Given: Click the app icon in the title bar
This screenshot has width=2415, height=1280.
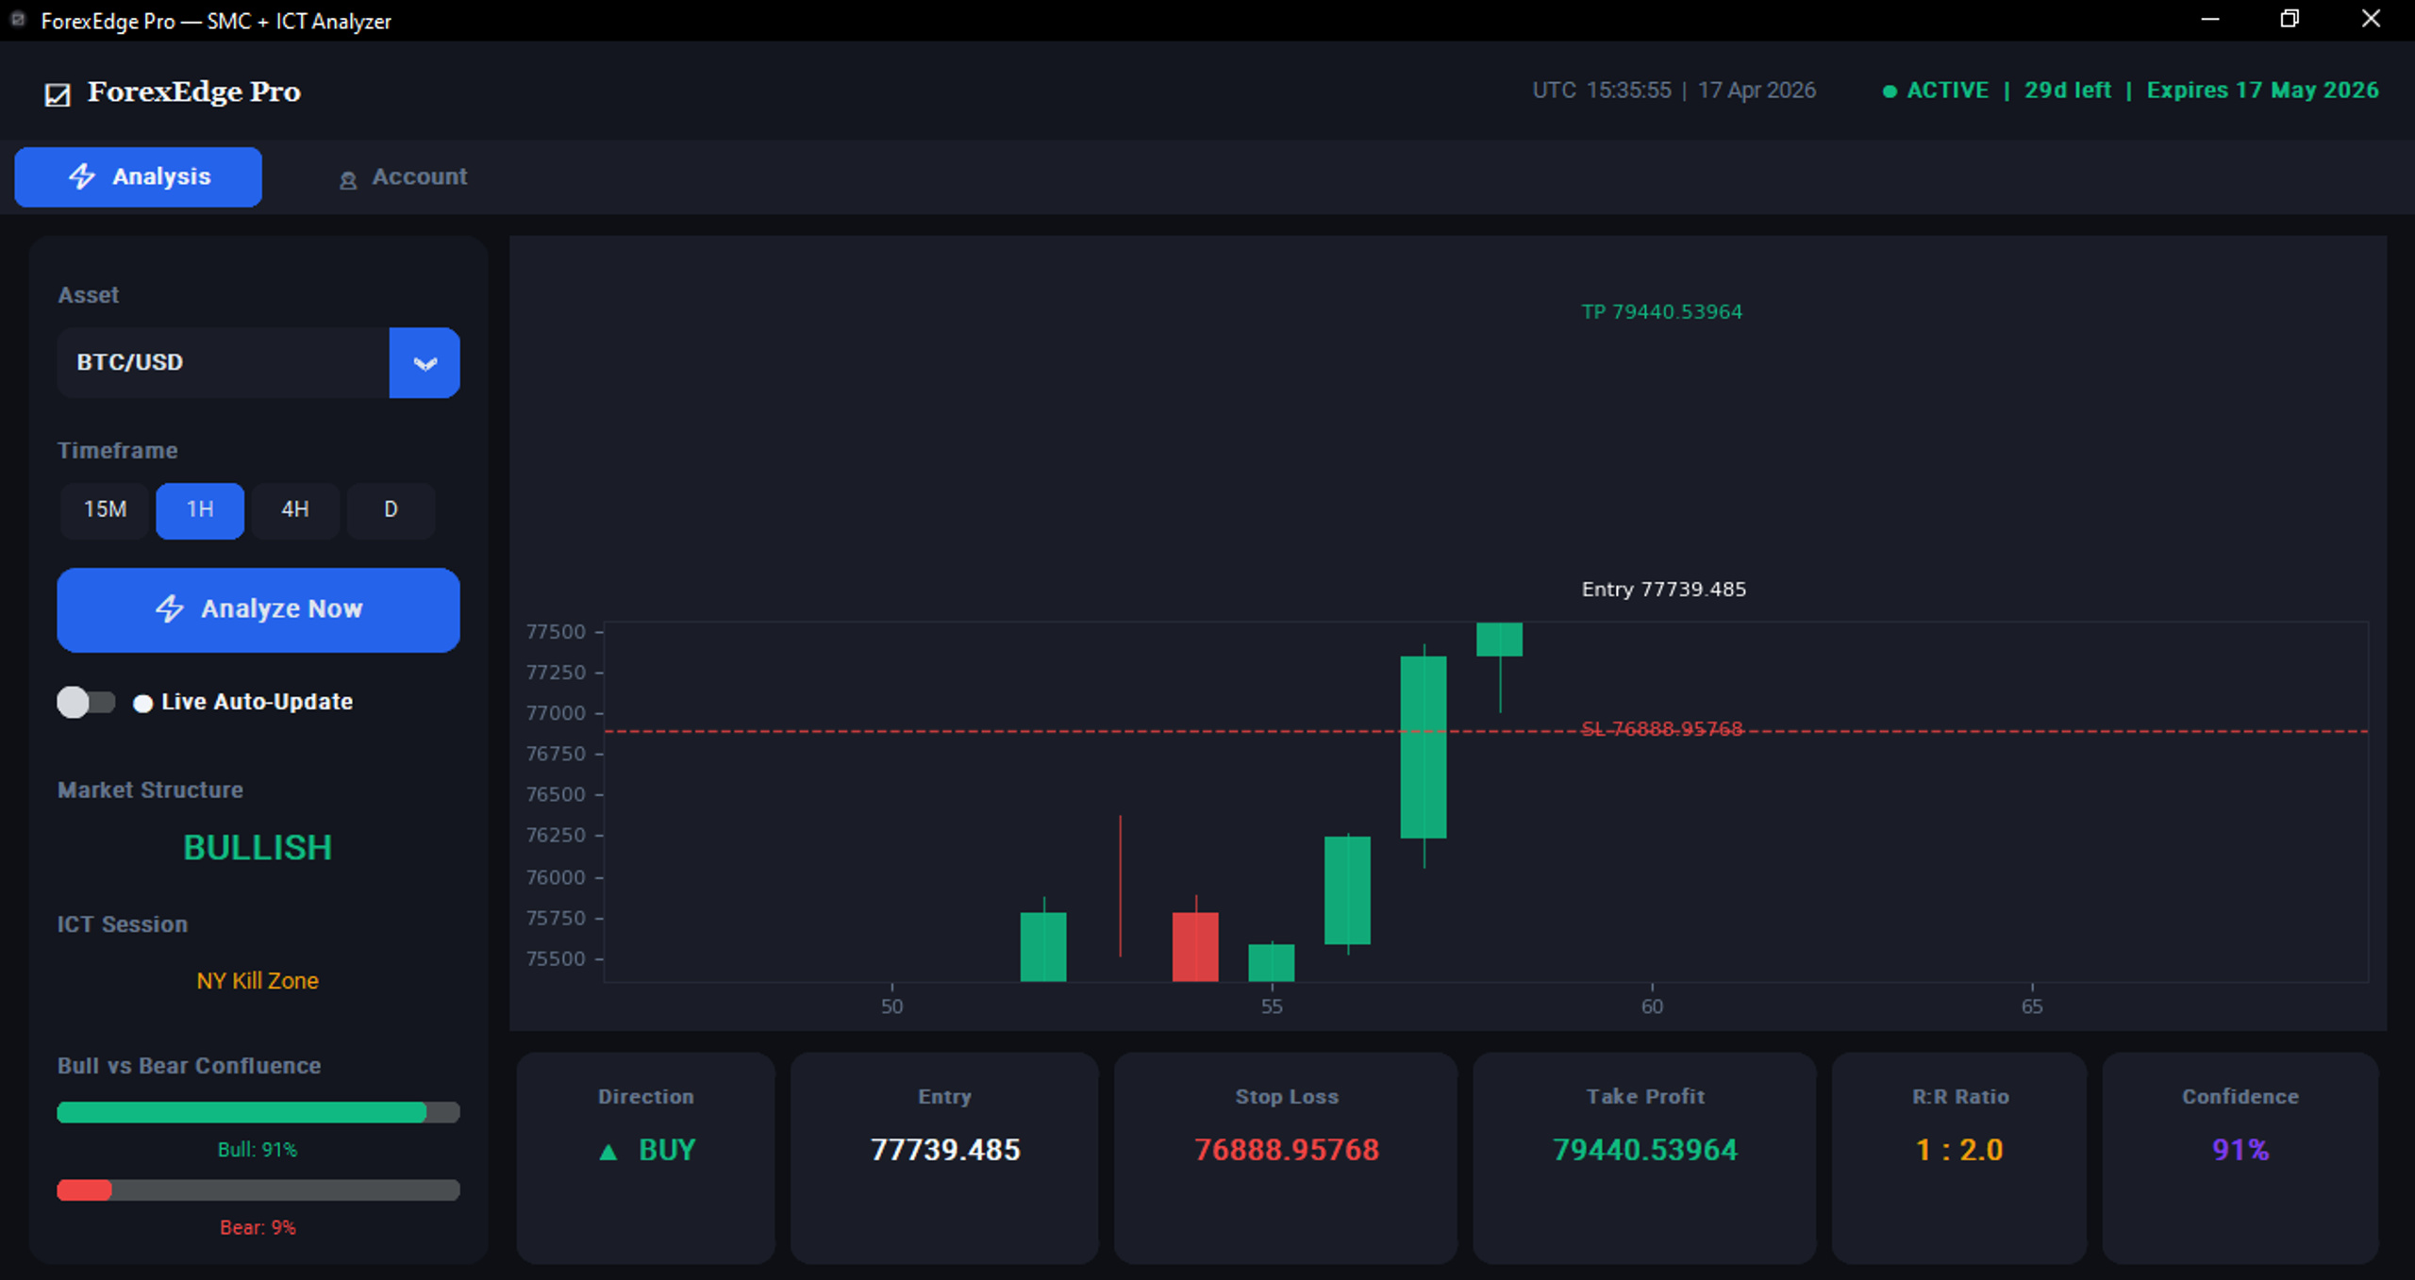Looking at the screenshot, I should (x=17, y=19).
